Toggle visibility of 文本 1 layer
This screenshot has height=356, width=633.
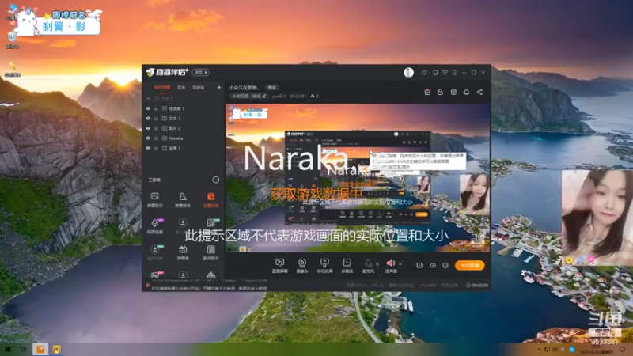pyautogui.click(x=148, y=118)
